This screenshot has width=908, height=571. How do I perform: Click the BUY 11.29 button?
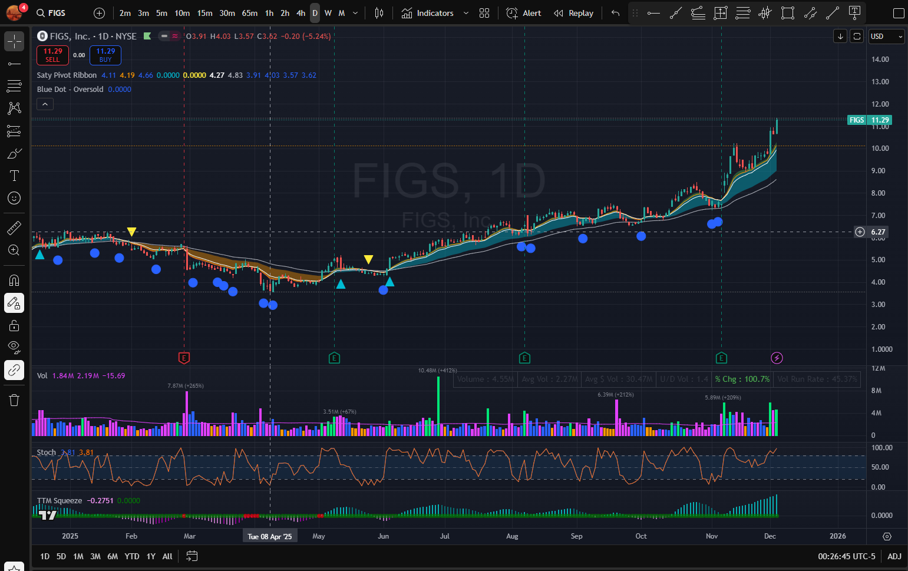pyautogui.click(x=105, y=55)
